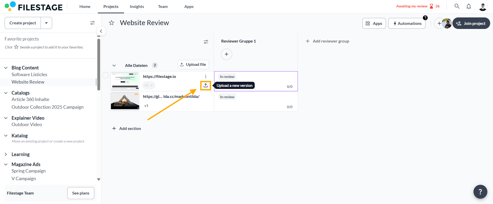Collapse the Alle Dateien section
Viewport: 493px width, 204px height.
(x=114, y=66)
